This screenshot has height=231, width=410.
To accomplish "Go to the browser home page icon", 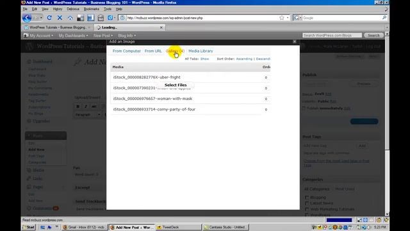I will tap(70, 18).
